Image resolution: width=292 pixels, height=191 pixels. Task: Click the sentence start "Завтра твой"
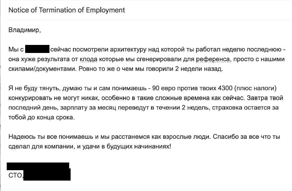265,98
